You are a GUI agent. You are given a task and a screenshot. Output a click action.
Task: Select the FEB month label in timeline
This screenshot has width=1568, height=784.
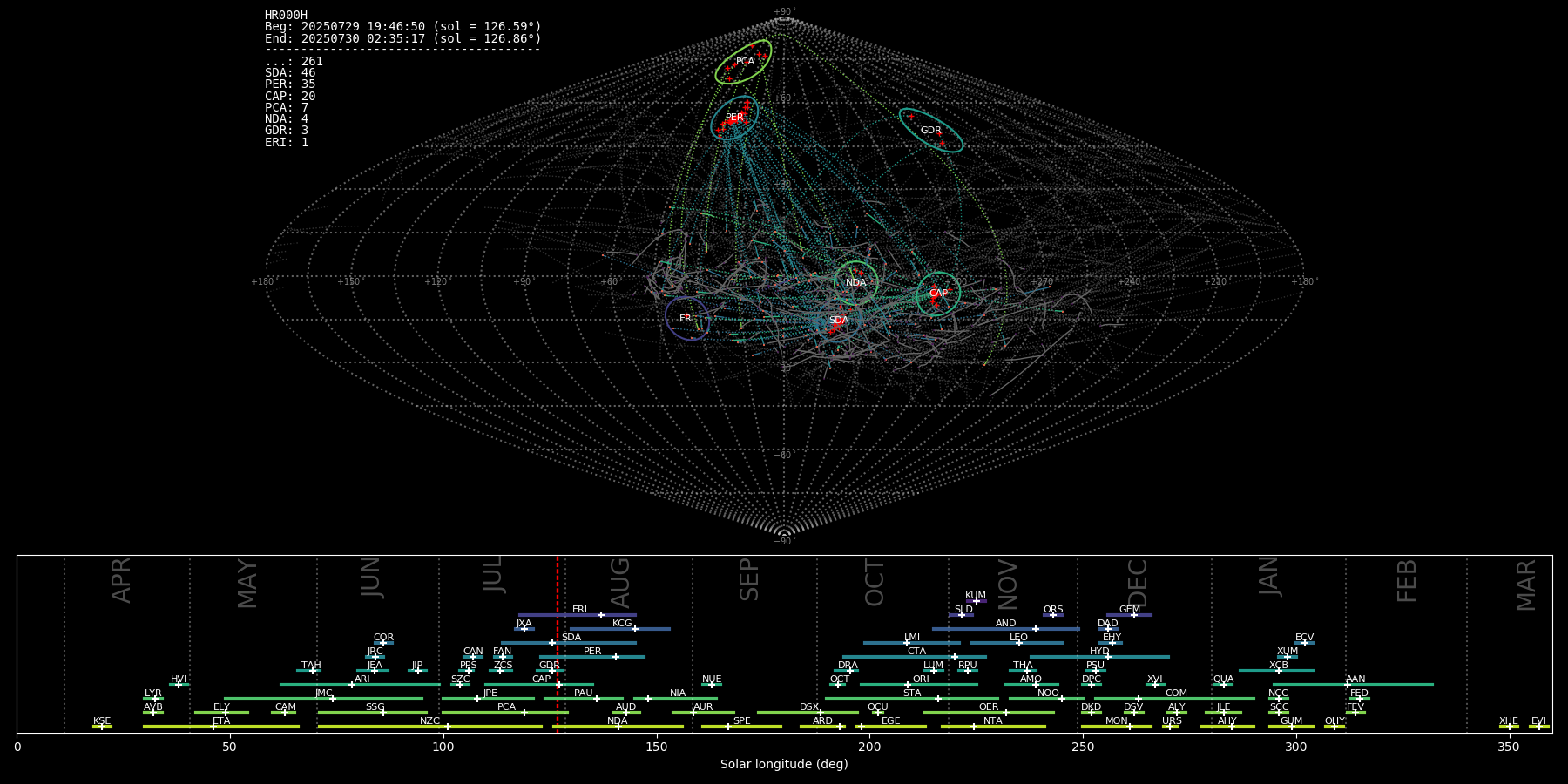[1407, 581]
